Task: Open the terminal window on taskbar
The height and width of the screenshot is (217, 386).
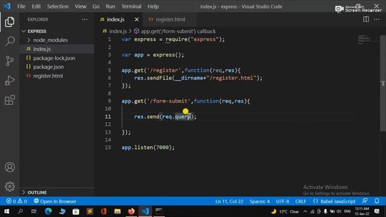Action: [x=159, y=212]
